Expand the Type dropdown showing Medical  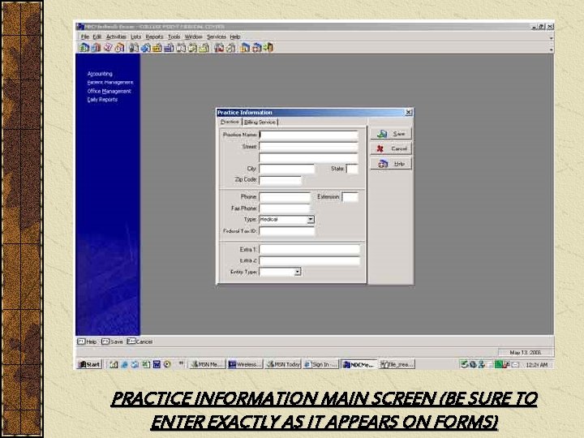point(311,220)
